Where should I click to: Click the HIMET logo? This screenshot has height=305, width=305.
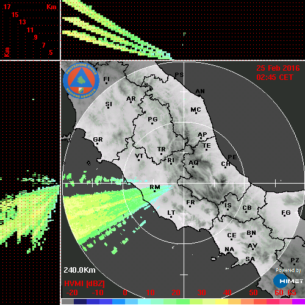(288, 281)
